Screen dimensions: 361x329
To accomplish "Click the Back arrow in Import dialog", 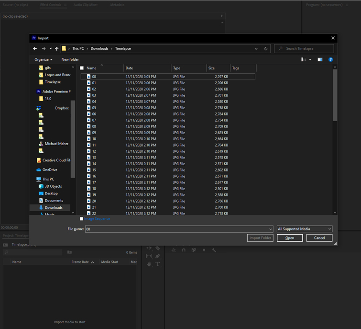I will click(x=35, y=49).
